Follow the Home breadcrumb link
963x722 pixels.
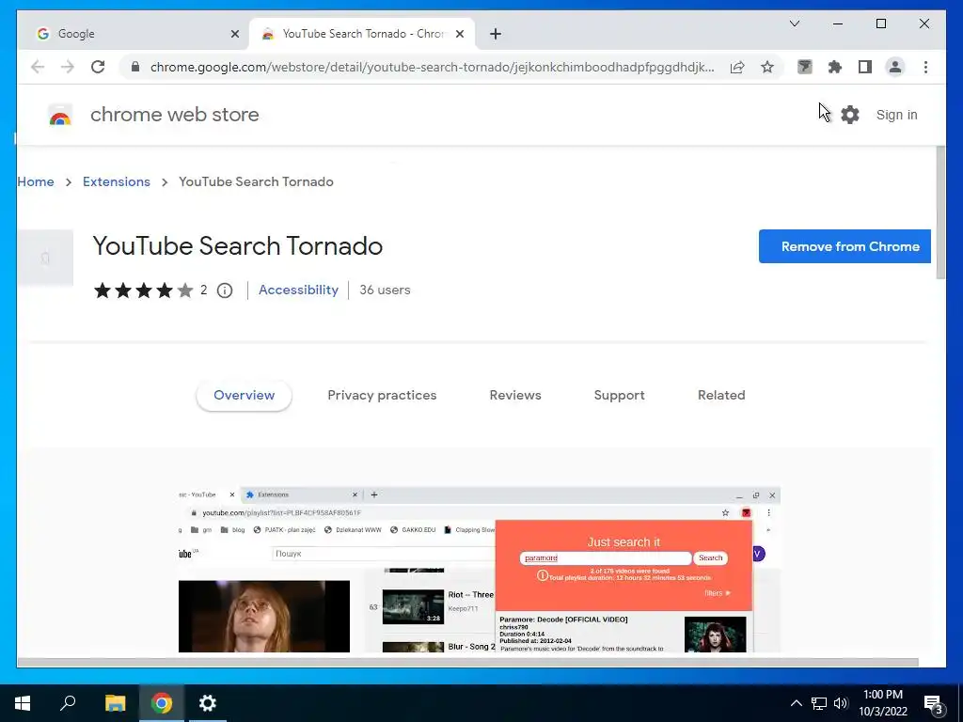36,181
